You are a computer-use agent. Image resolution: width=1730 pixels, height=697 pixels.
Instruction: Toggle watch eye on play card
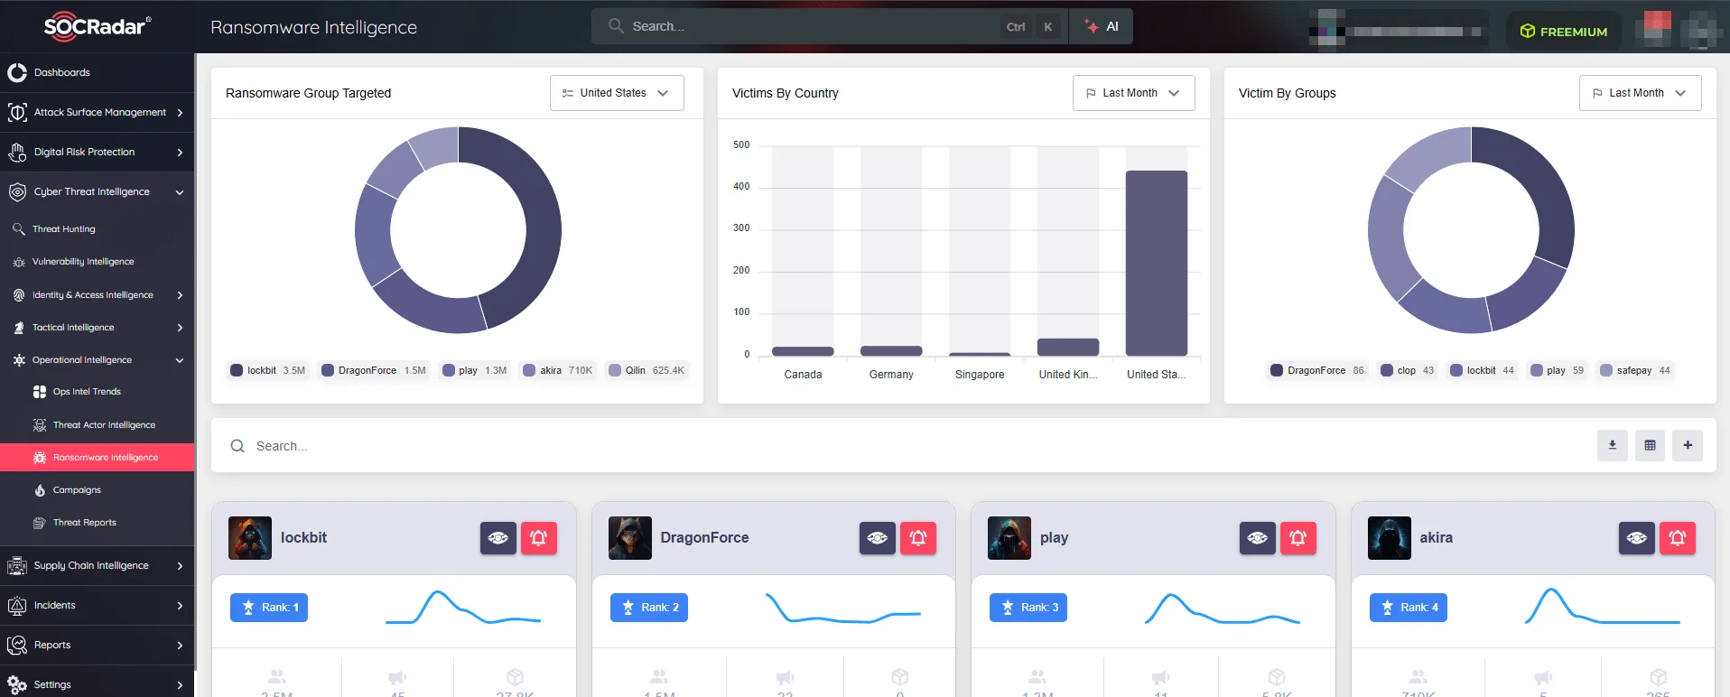[x=1258, y=538]
